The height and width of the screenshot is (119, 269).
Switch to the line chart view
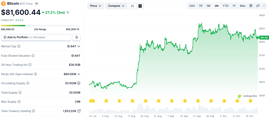[133, 6]
